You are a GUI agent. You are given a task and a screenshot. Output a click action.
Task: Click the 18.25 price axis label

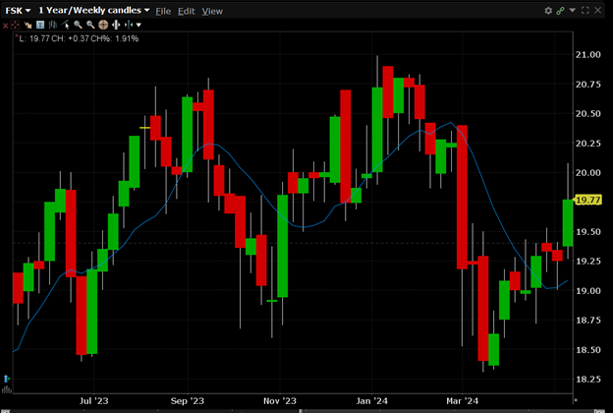(588, 380)
